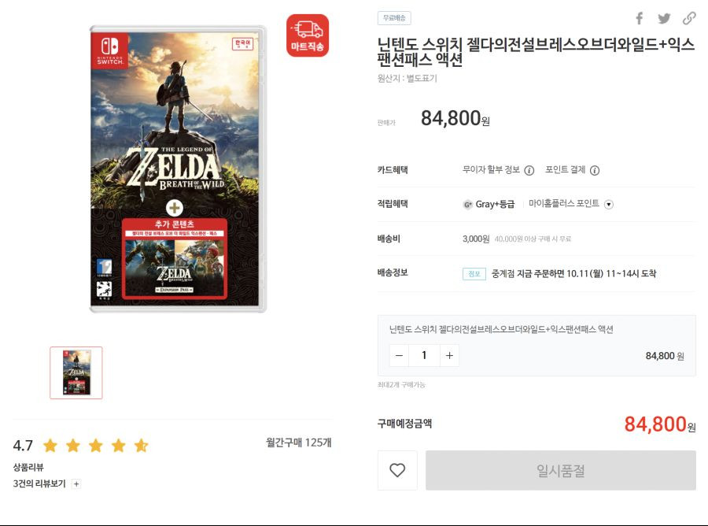The height and width of the screenshot is (526, 708).
Task: Click the 마트직송 delivery truck badge
Action: [308, 35]
